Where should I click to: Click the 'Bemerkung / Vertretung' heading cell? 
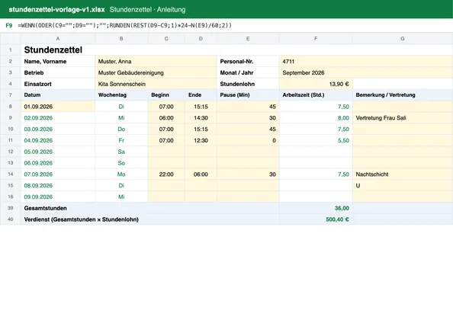[x=403, y=95]
